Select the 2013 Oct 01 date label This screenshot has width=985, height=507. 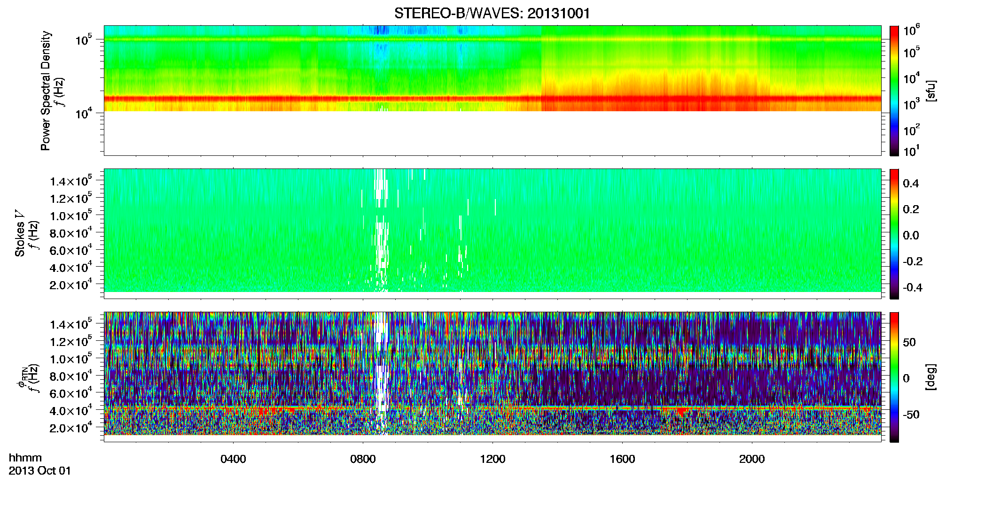(x=40, y=471)
